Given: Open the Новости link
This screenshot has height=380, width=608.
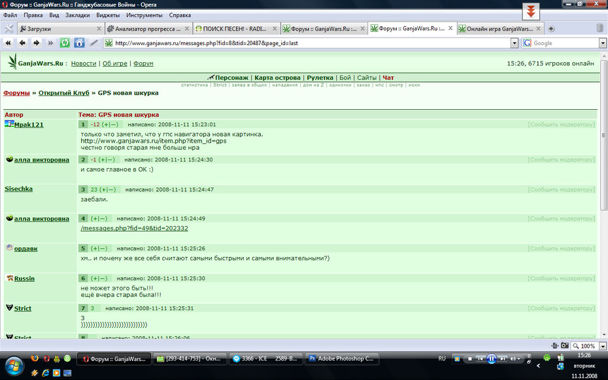Looking at the screenshot, I should [x=84, y=63].
